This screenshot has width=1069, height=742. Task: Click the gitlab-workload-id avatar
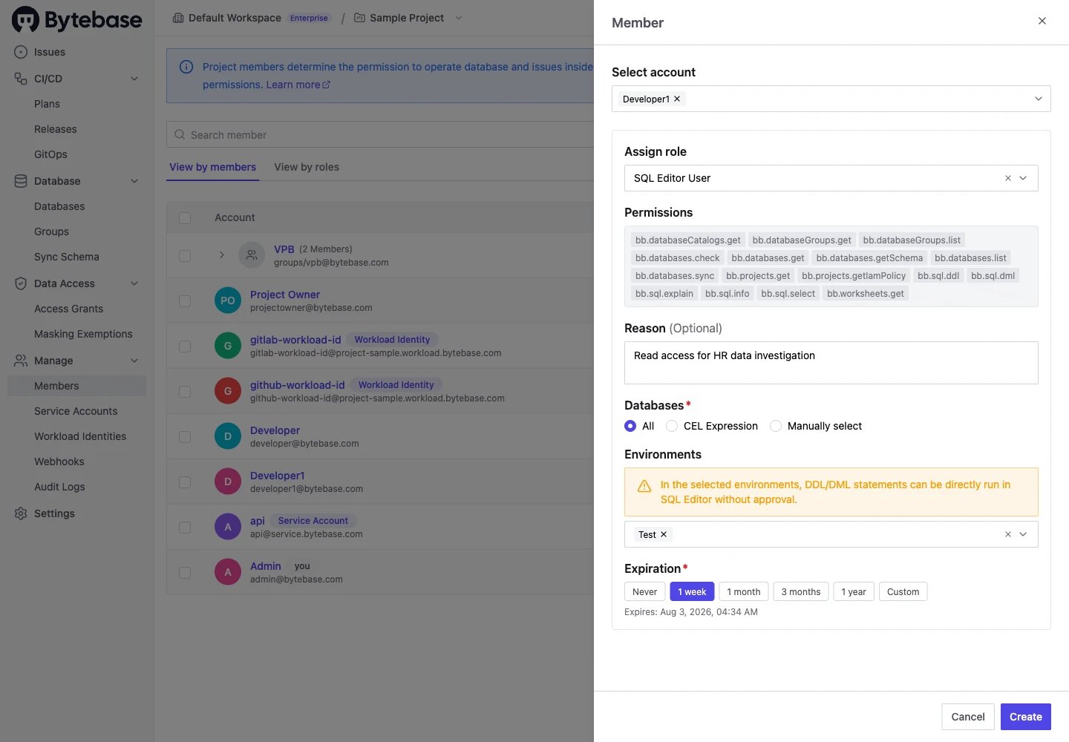click(x=228, y=346)
